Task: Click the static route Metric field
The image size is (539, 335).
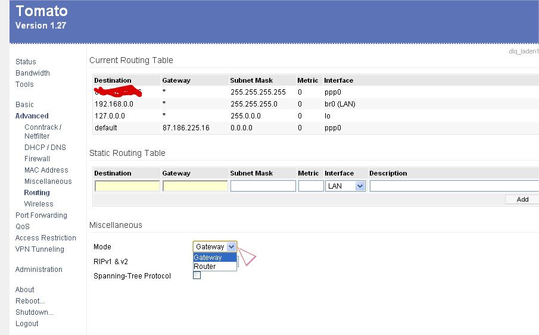Action: 311,186
